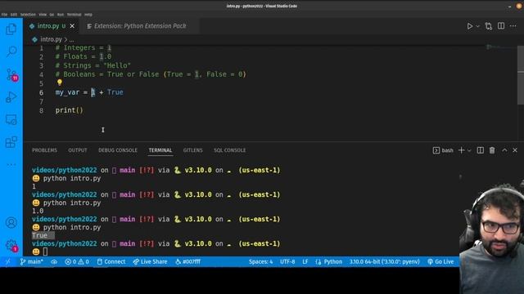Select Python interpreter 3.10.0 64-bit pyenv
Image resolution: width=524 pixels, height=294 pixels.
(x=384, y=262)
